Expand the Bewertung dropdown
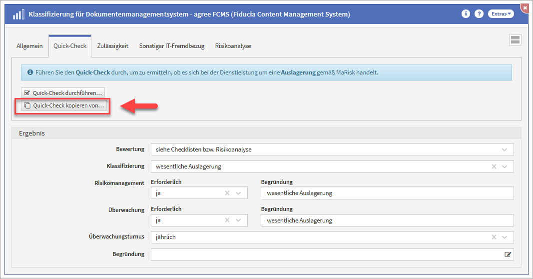 [x=505, y=149]
